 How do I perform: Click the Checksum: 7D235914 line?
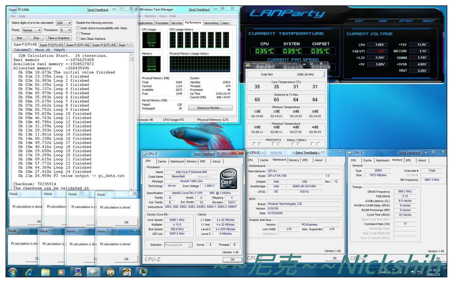coord(35,184)
